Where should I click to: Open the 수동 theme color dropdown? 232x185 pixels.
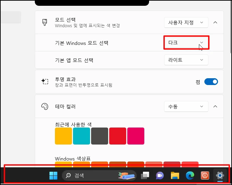(x=186, y=106)
